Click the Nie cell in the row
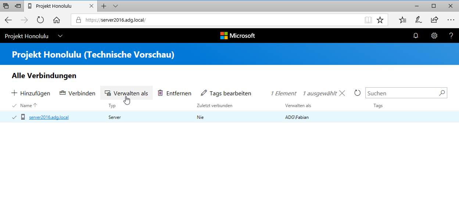 (200, 117)
